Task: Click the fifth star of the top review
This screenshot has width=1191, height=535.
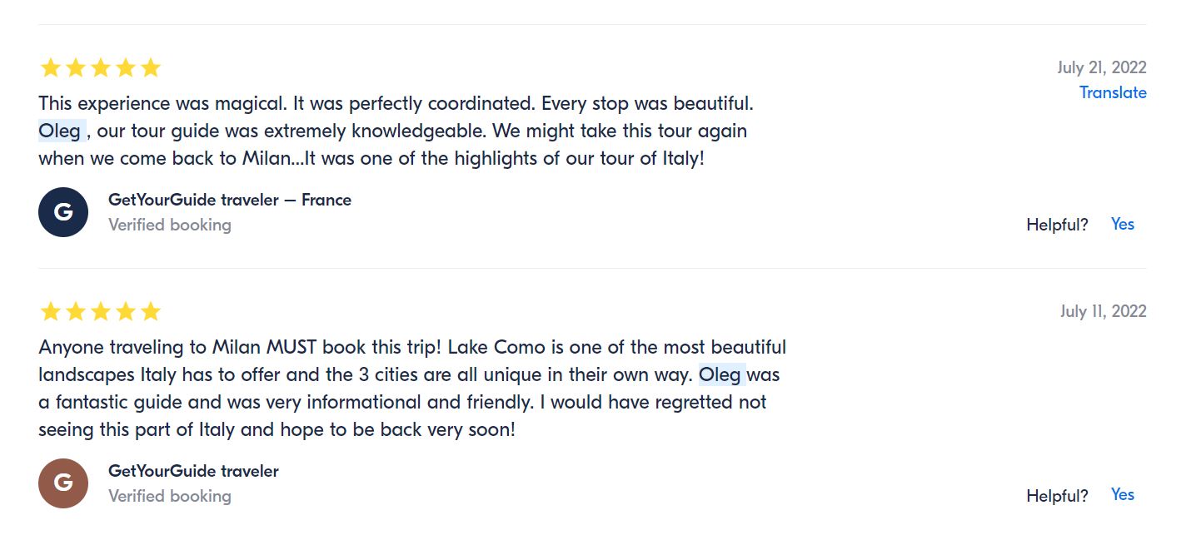Action: [x=151, y=68]
